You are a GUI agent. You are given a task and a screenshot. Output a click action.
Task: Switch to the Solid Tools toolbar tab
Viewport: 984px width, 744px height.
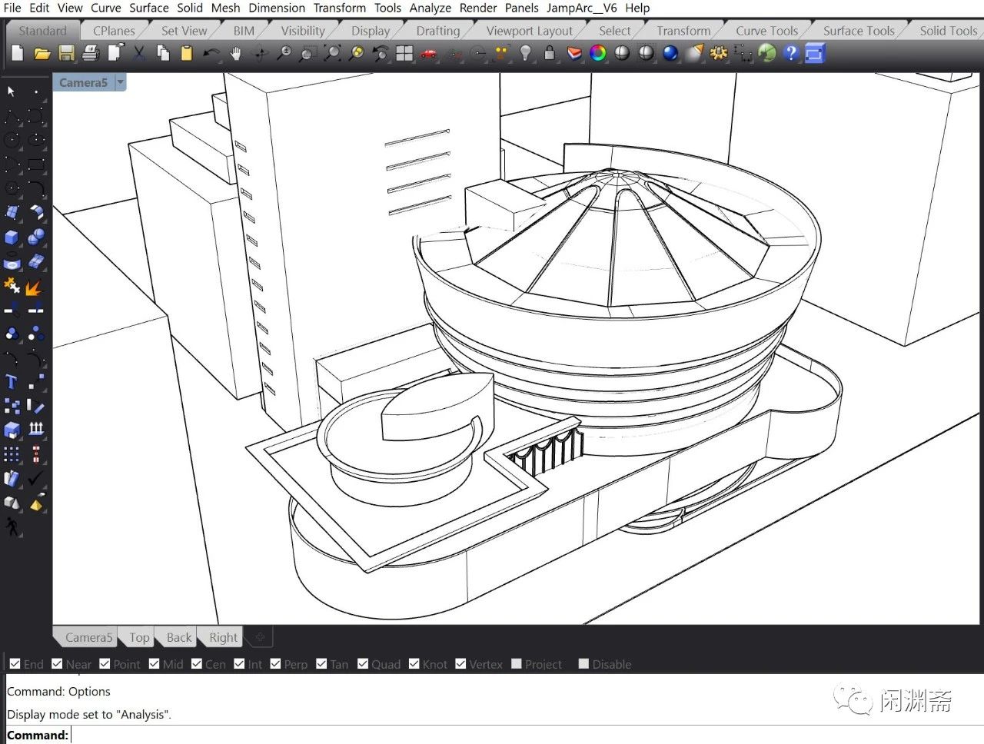click(x=948, y=31)
